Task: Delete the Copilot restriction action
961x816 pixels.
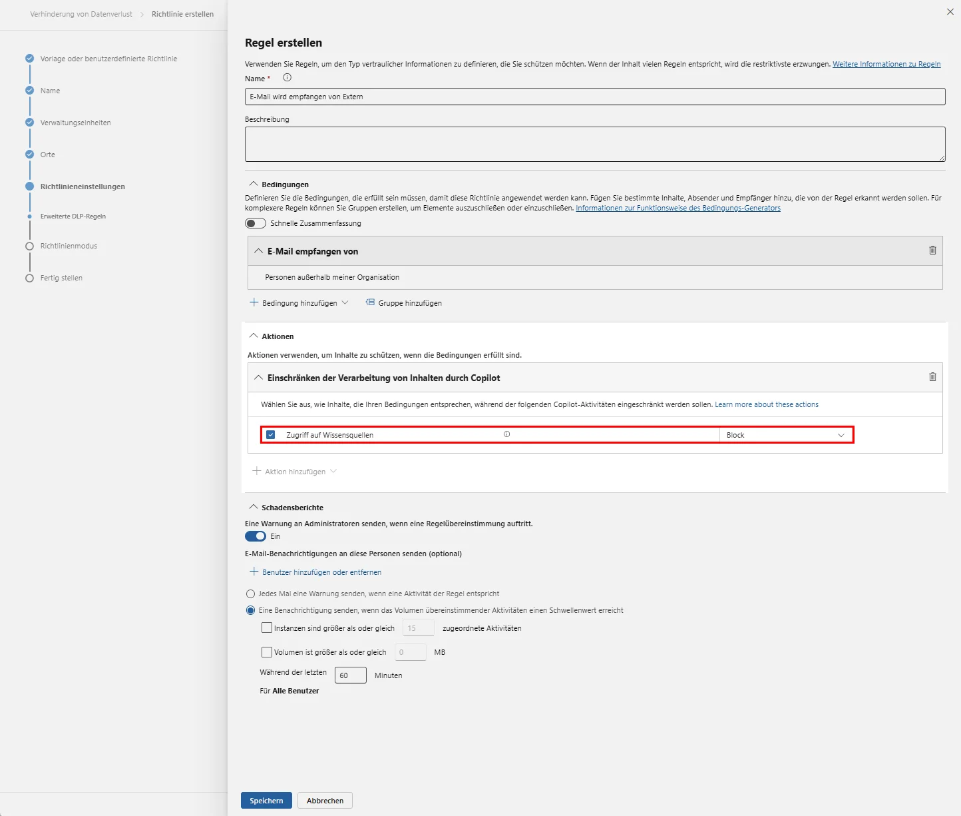Action: point(932,377)
